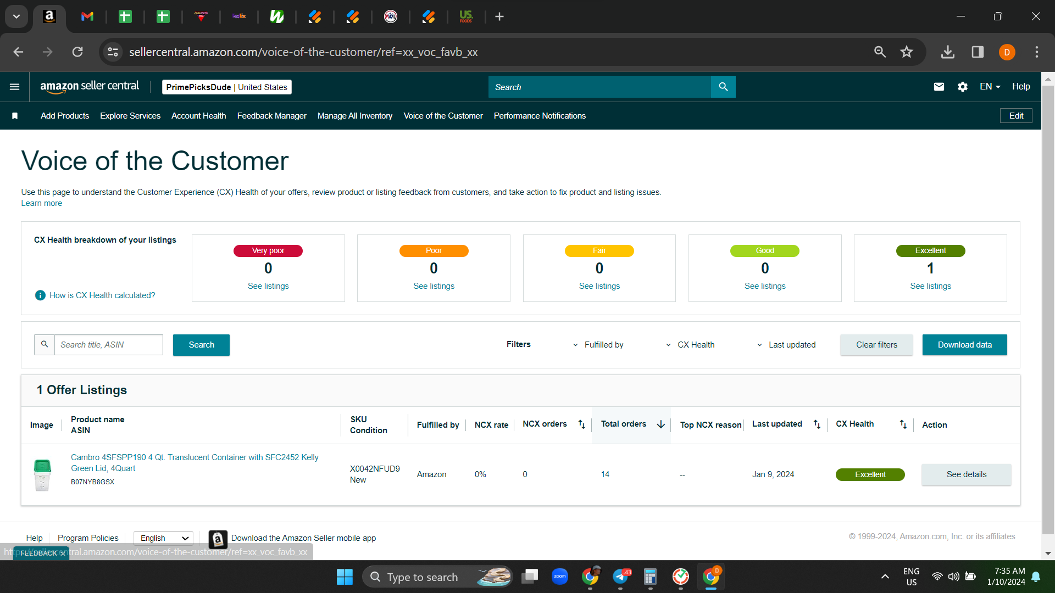This screenshot has height=593, width=1055.
Task: Open Program Policies in the footer
Action: [88, 538]
